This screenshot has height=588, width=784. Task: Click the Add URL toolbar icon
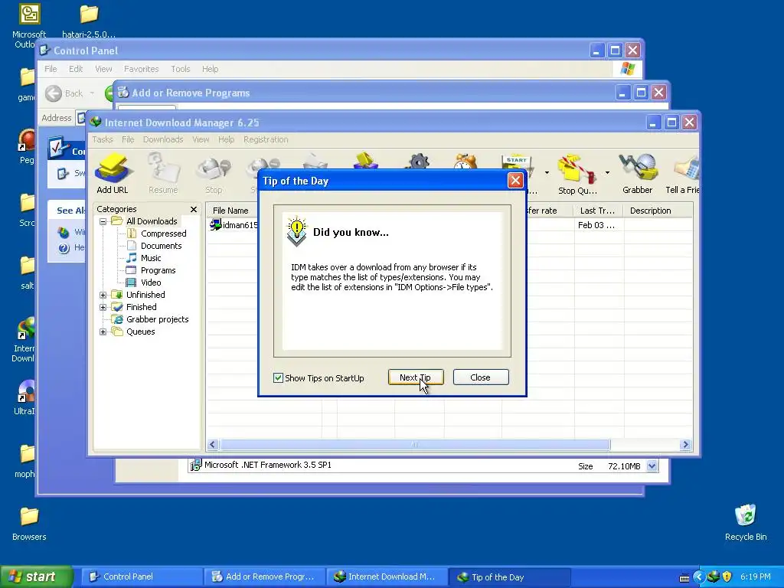[x=112, y=174]
